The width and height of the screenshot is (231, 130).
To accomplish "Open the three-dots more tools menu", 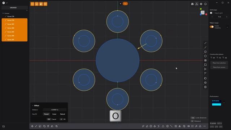I will 205,126.
